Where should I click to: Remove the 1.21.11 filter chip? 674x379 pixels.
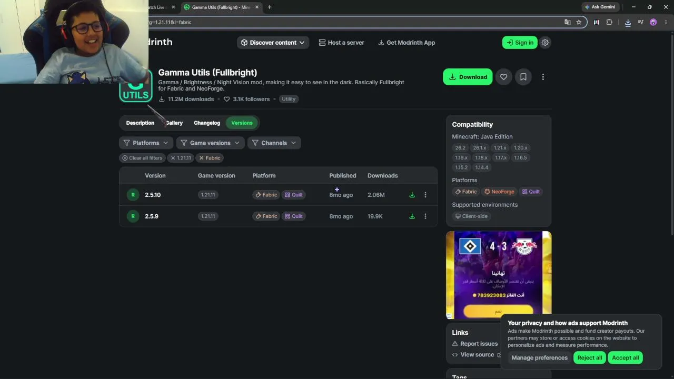pyautogui.click(x=181, y=158)
